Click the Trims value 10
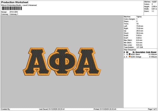The image size is (158, 111). point(137,24)
